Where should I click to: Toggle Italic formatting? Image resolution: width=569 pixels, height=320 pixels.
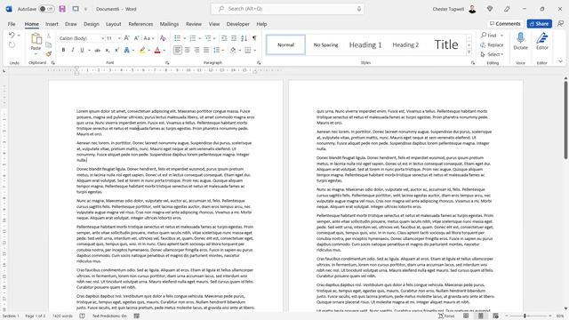coord(73,50)
